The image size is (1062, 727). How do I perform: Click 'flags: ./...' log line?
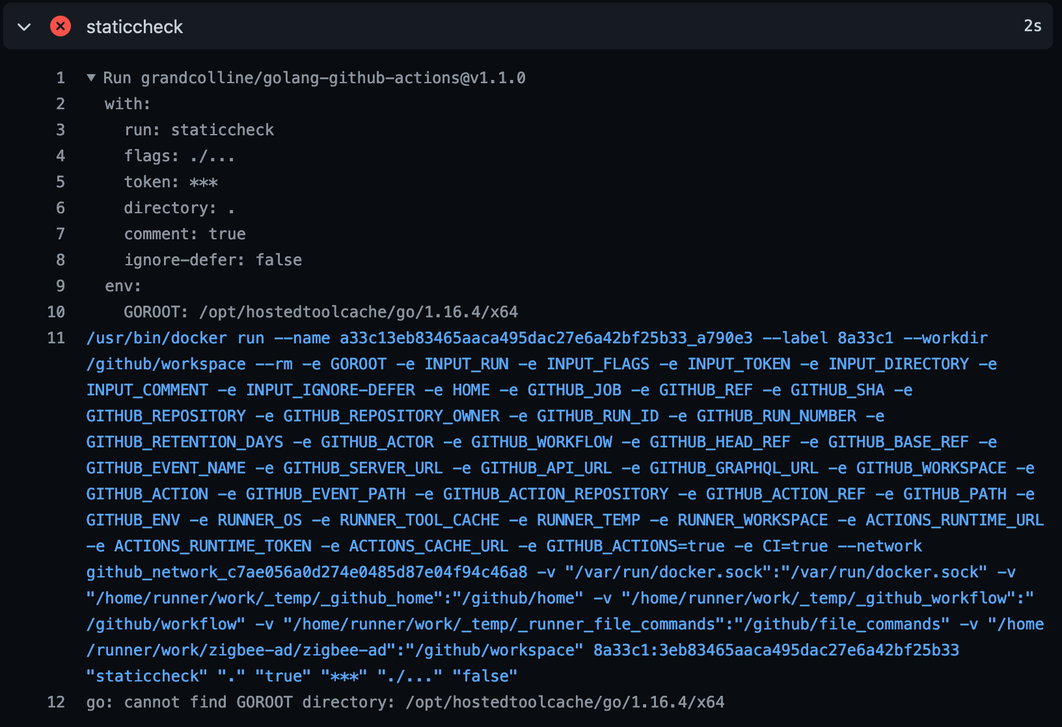(x=180, y=156)
